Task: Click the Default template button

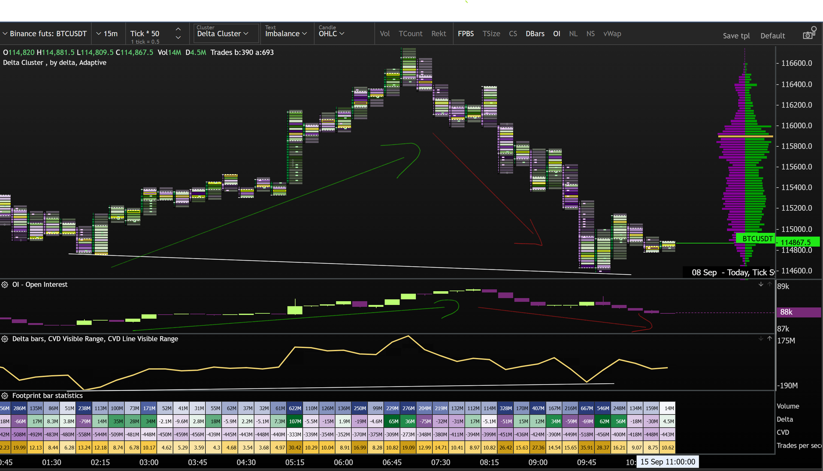Action: [x=772, y=36]
